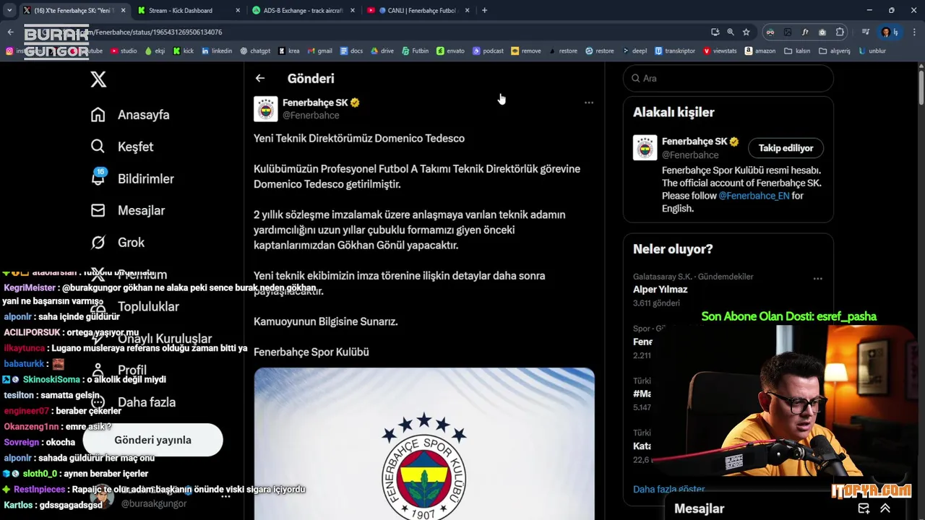Open the ekşi bookmark

tap(155, 51)
